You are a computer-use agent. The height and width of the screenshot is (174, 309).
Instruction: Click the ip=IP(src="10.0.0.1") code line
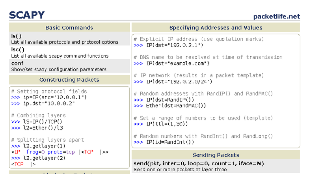click(49, 97)
